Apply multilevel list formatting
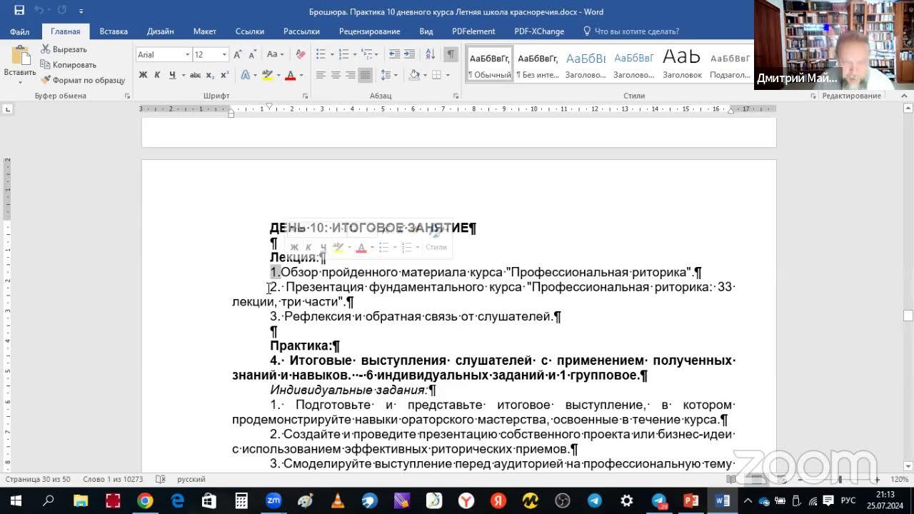This screenshot has width=914, height=514. click(367, 54)
